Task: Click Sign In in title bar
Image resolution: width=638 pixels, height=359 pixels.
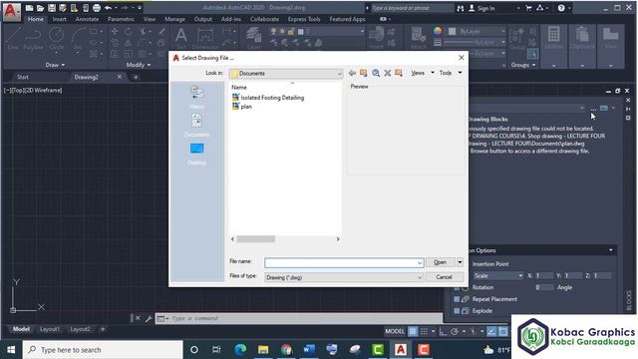Action: point(481,8)
